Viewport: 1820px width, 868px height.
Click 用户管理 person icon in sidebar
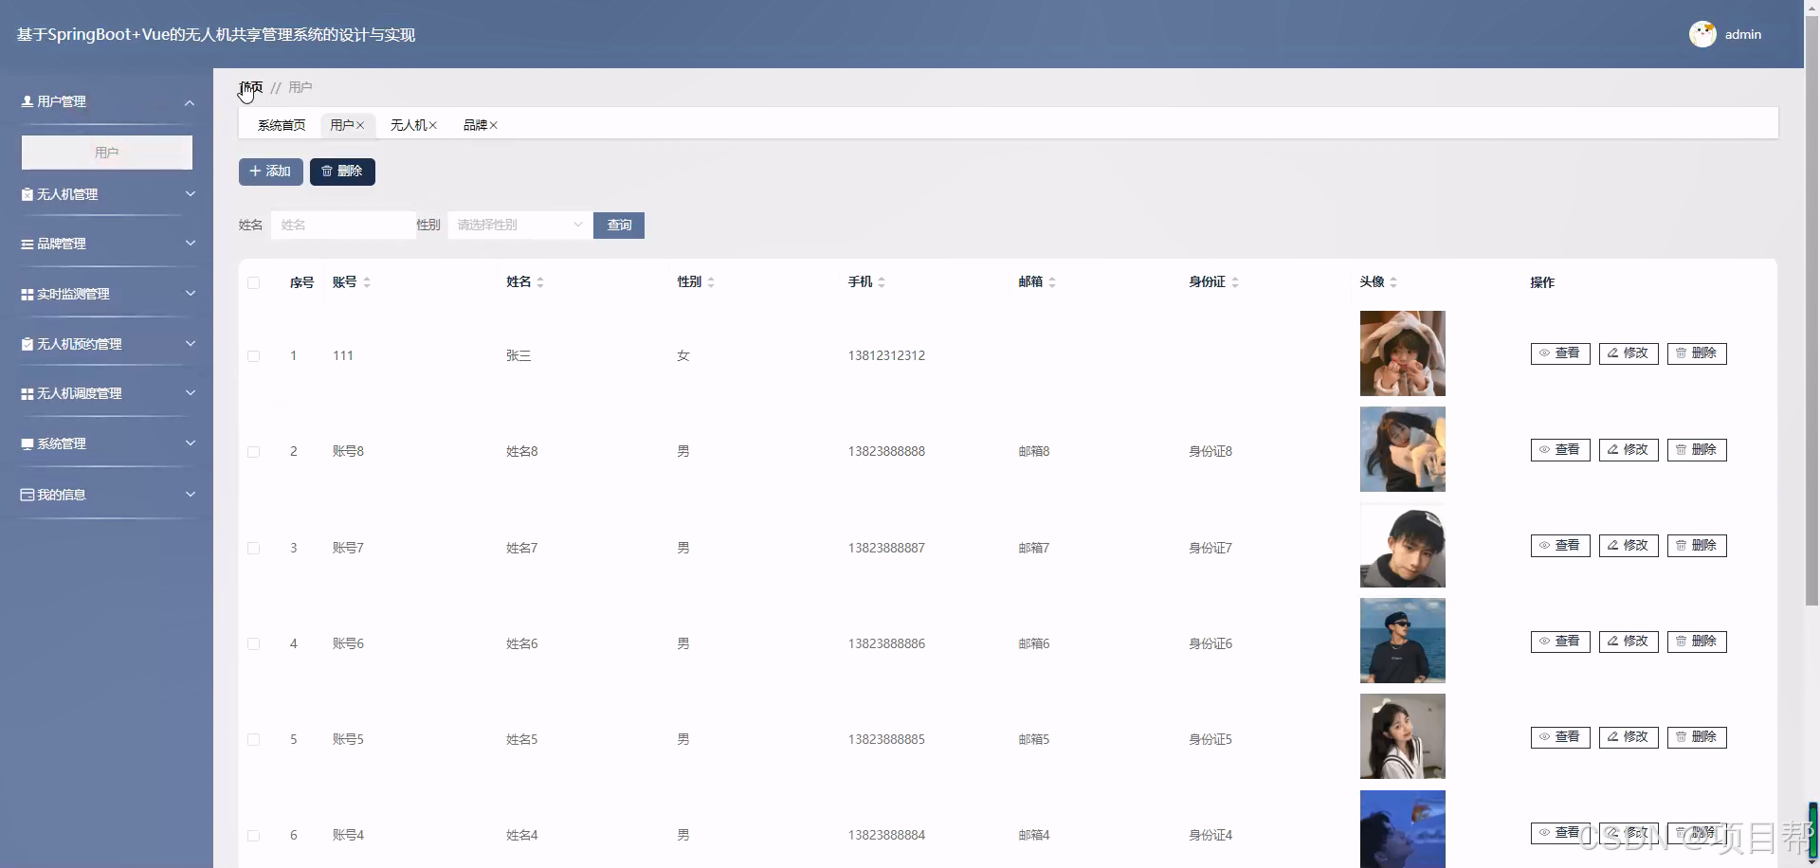tap(27, 101)
